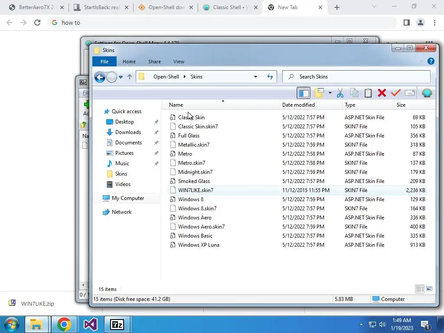The height and width of the screenshot is (333, 444).
Task: Click the Cut scissors icon
Action: (x=340, y=93)
